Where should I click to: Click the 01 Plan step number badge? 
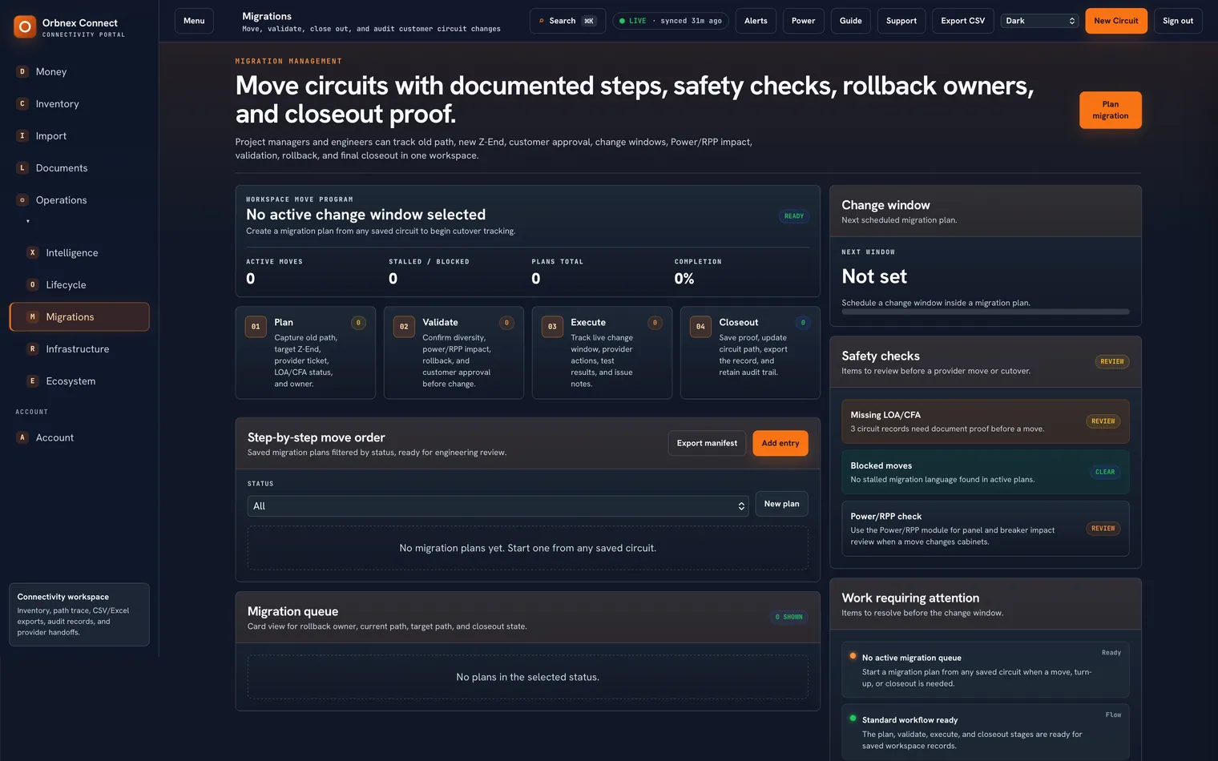coord(256,326)
